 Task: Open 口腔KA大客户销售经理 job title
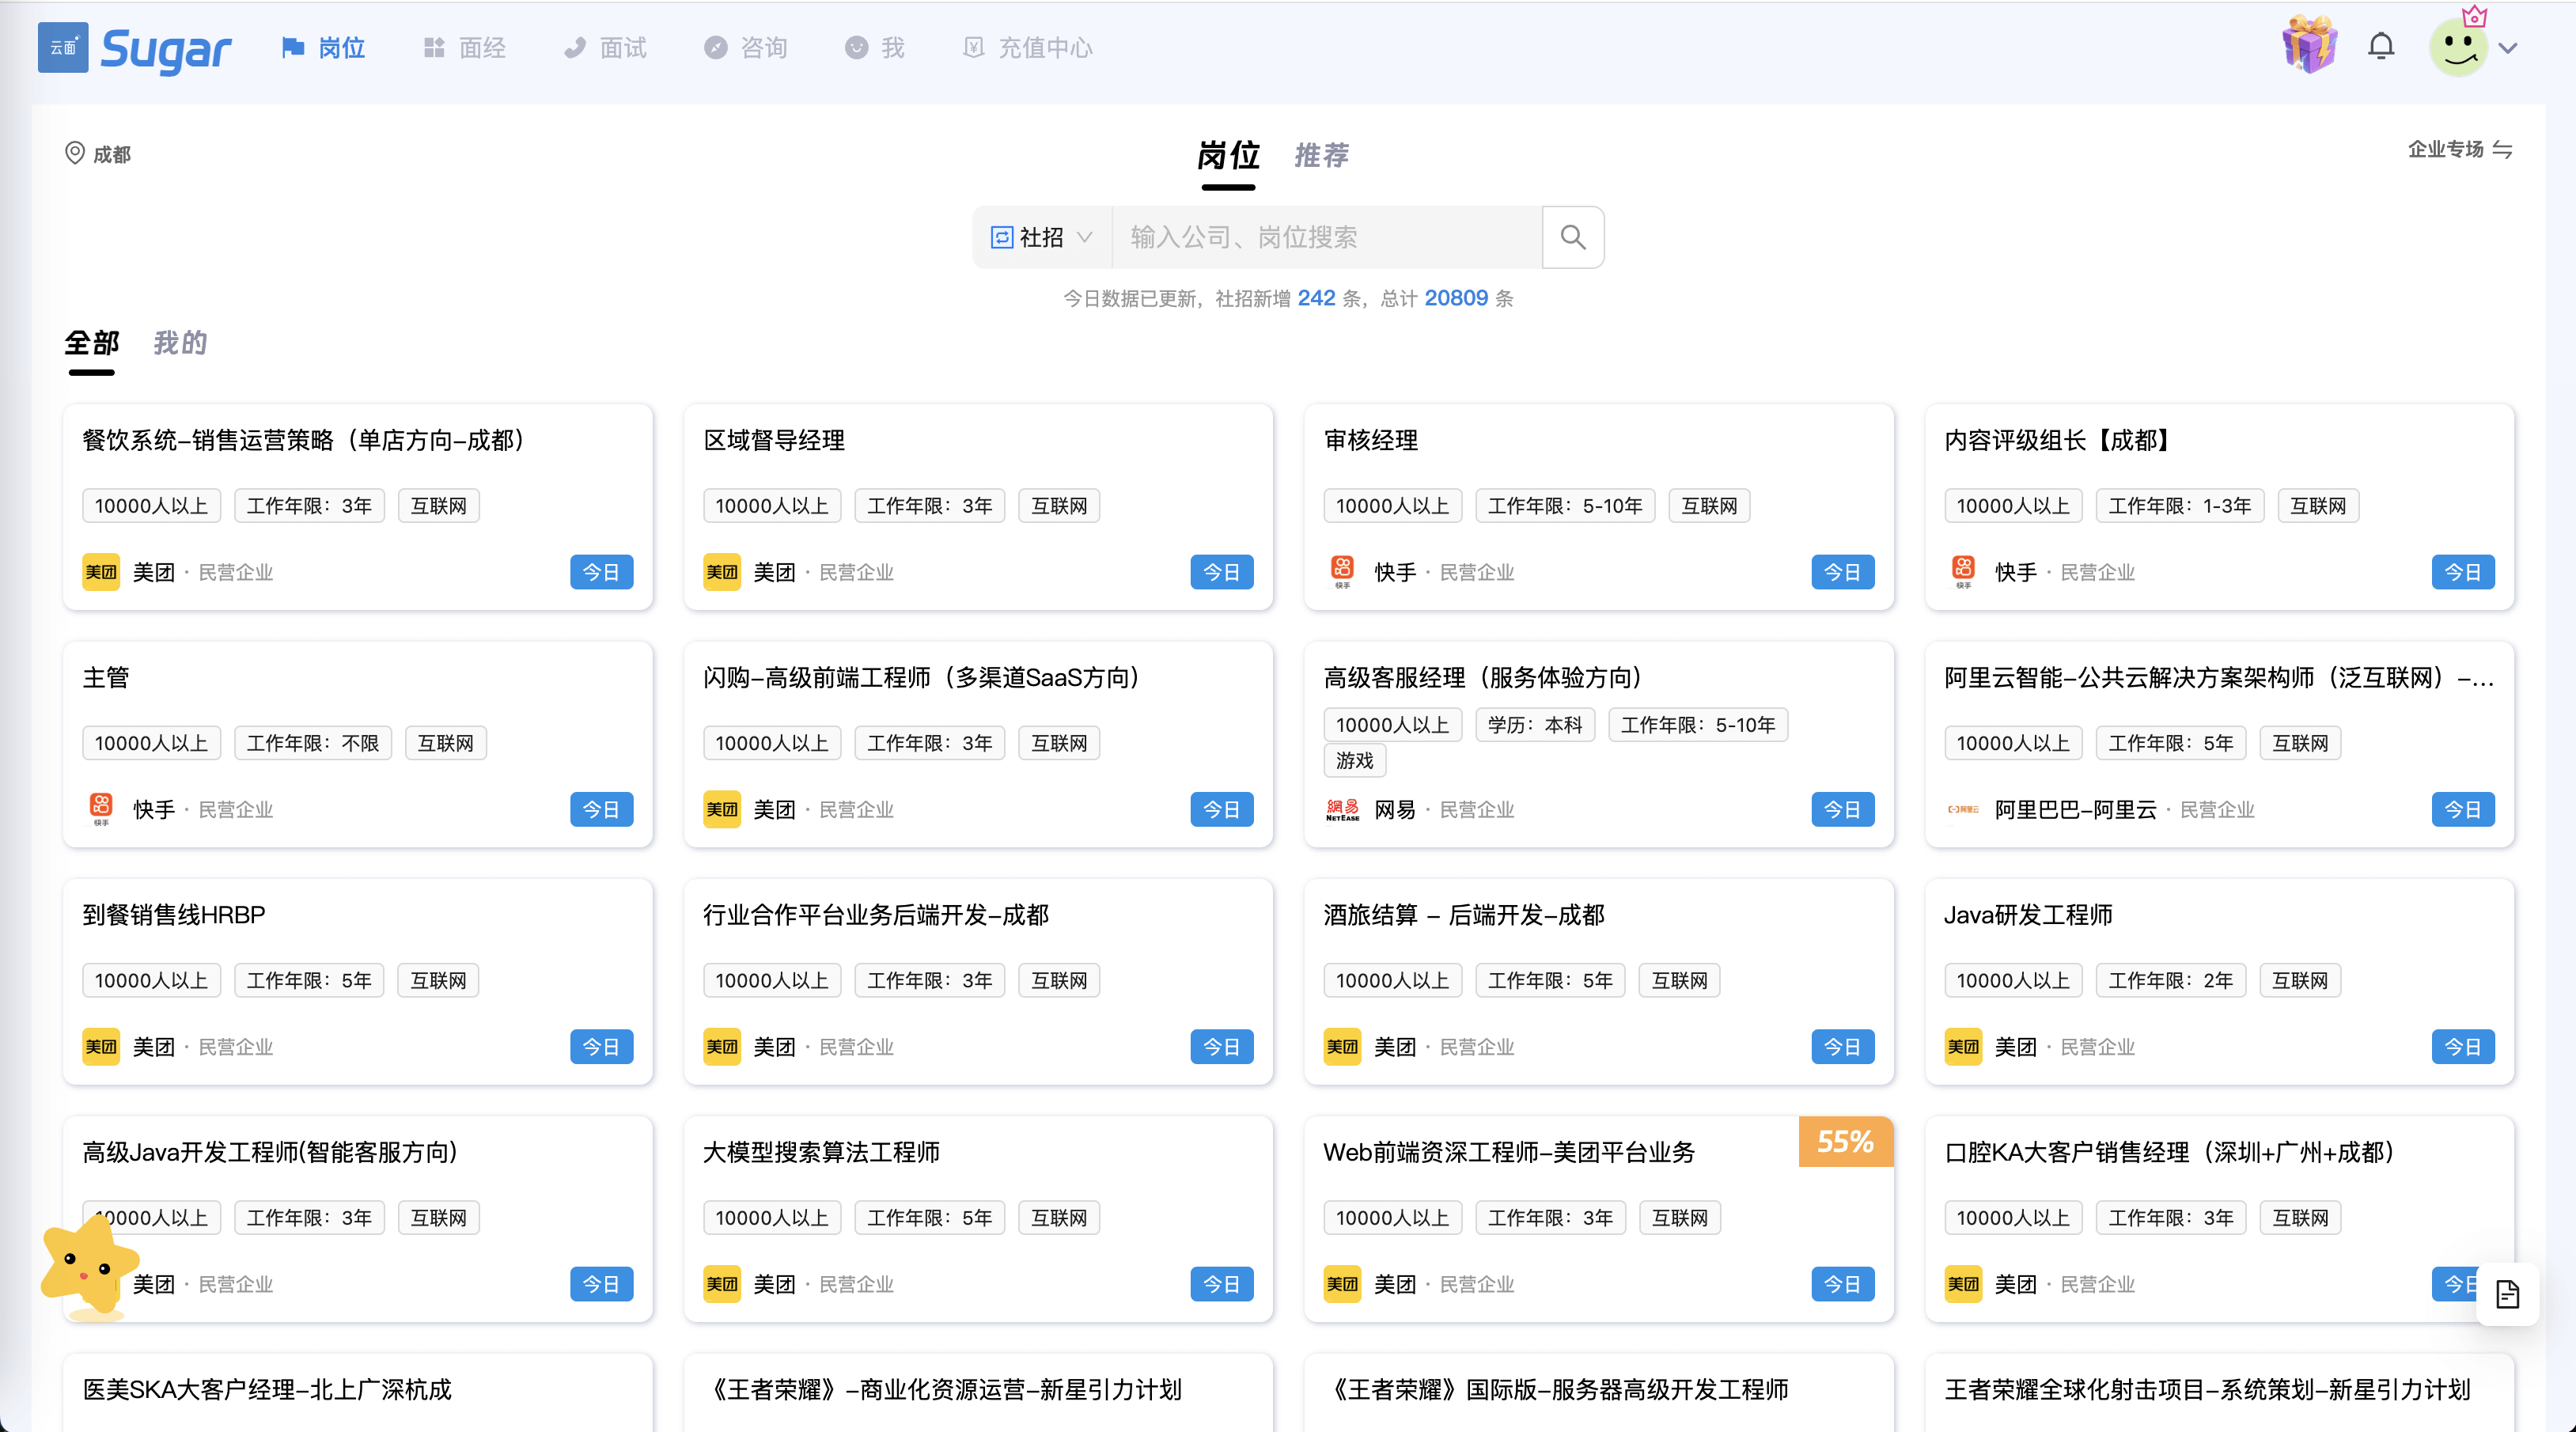2174,1152
